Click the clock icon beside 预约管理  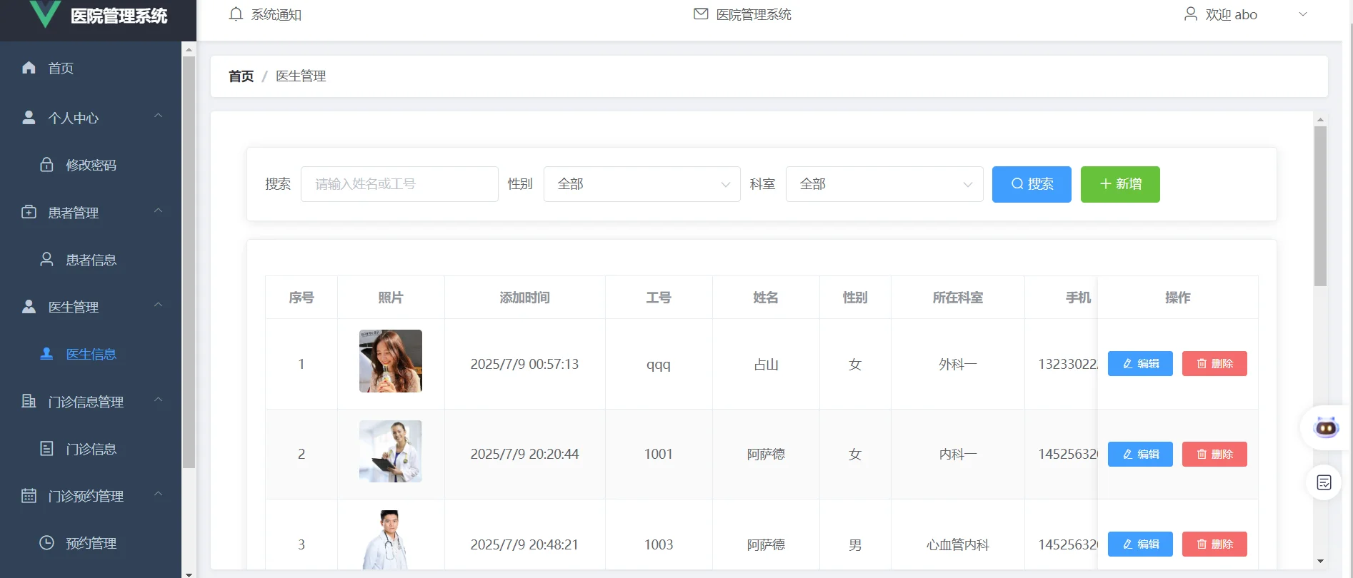(x=46, y=542)
